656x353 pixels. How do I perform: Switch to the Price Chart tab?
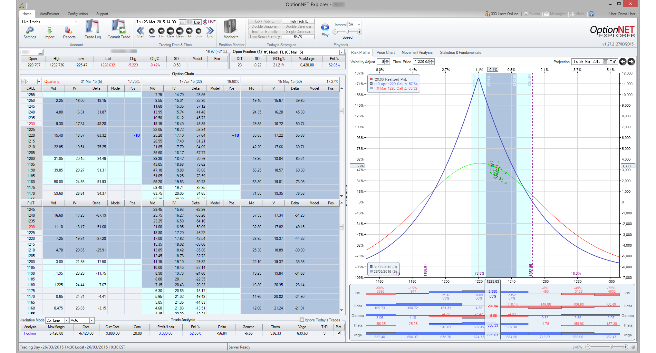coord(386,52)
